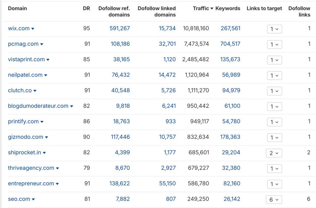316x208 pixels.
Task: Open printify.com linked domains value 933
Action: click(x=171, y=121)
